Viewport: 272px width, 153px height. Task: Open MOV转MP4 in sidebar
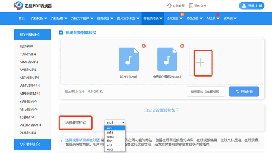coord(29,78)
